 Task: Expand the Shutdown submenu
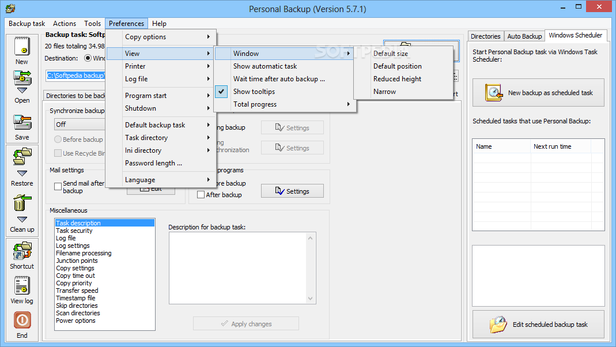click(161, 108)
